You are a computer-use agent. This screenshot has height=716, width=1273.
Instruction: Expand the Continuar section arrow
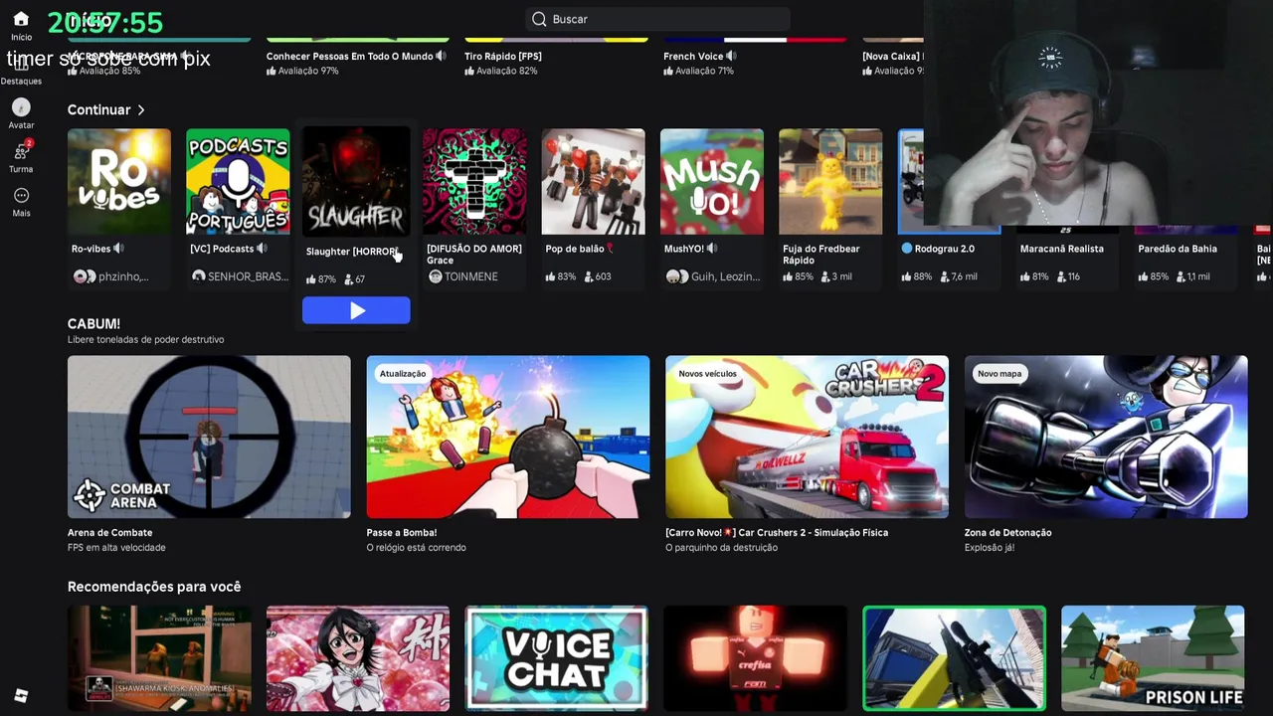click(x=141, y=109)
